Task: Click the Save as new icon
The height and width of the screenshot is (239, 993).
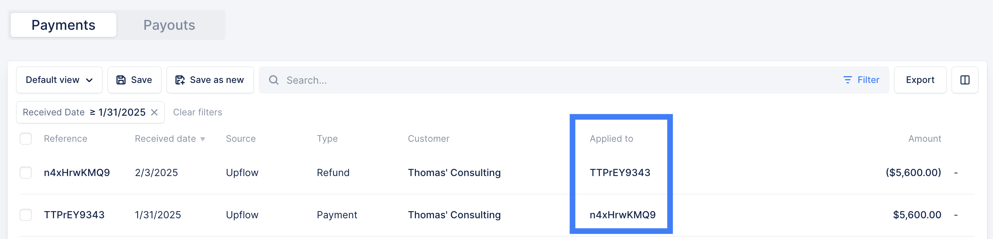Action: coord(180,80)
